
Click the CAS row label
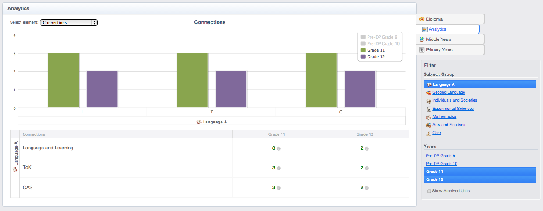tap(28, 187)
